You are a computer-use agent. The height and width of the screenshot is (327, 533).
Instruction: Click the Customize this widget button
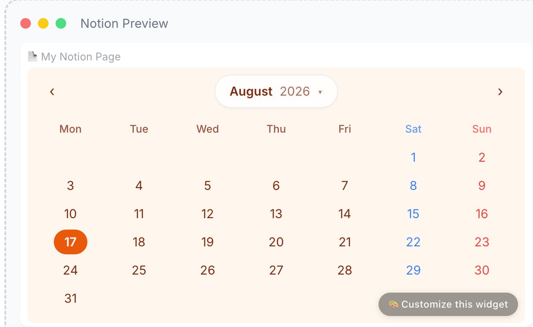tap(448, 305)
